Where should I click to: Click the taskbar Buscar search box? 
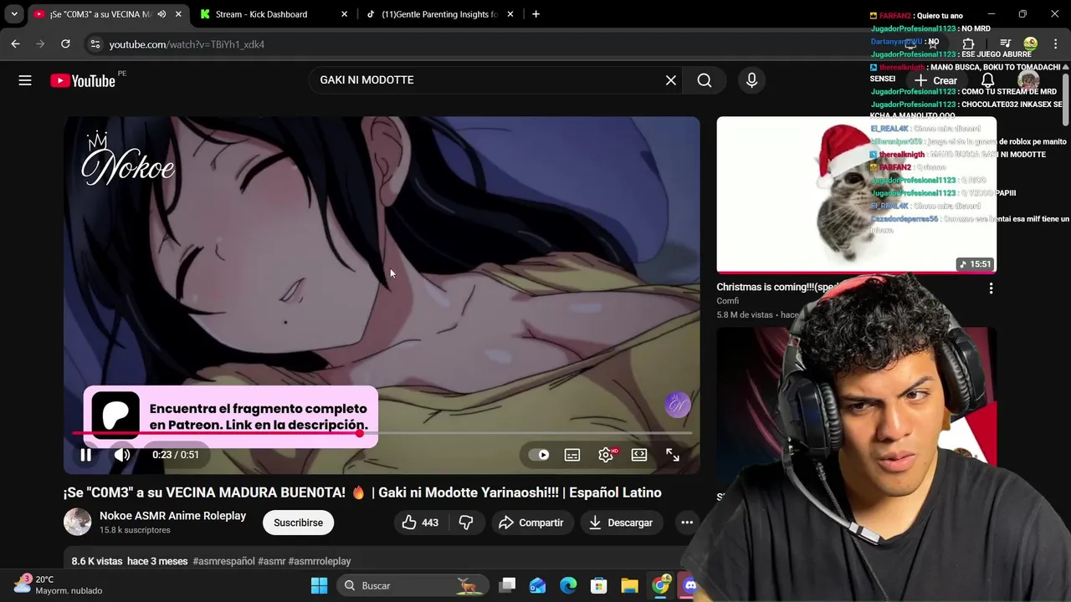[x=413, y=585]
